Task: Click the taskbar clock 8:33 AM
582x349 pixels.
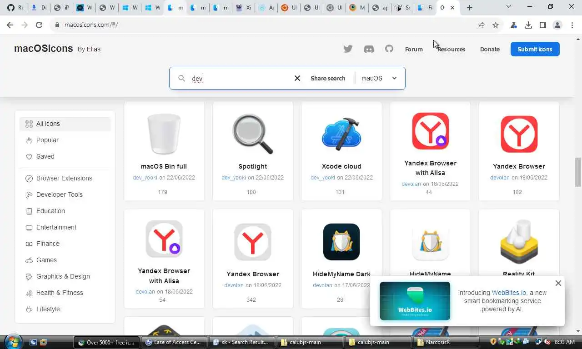Action: click(x=565, y=342)
